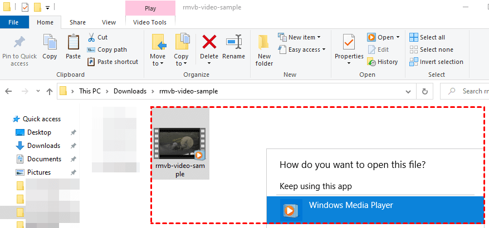Click the Search box

tap(464, 91)
